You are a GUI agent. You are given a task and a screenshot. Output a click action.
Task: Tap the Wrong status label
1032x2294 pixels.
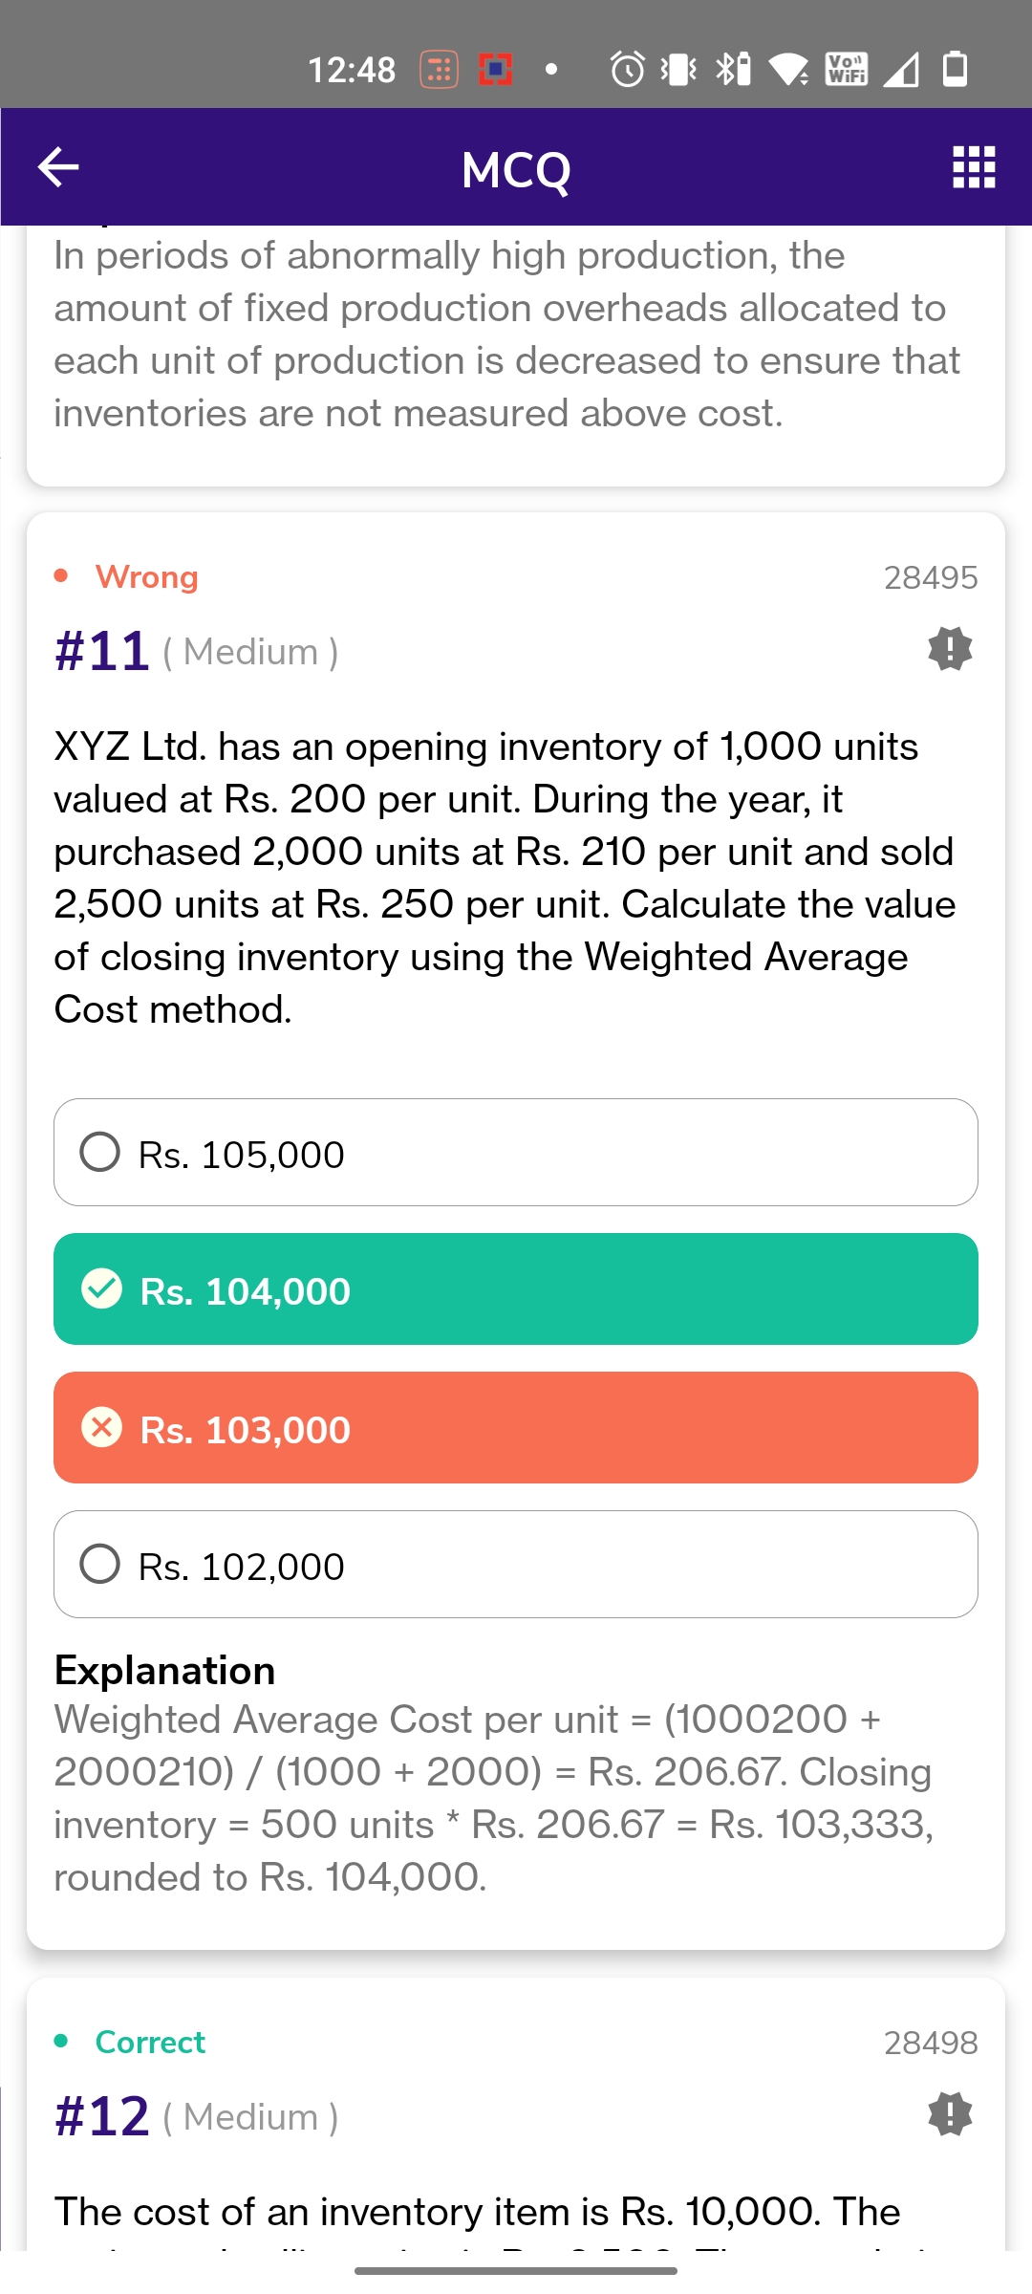coord(146,577)
